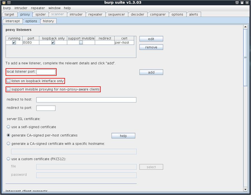Toggle loopback only checkbox for listener 8080
This screenshot has height=195, width=251.
click(x=53, y=43)
